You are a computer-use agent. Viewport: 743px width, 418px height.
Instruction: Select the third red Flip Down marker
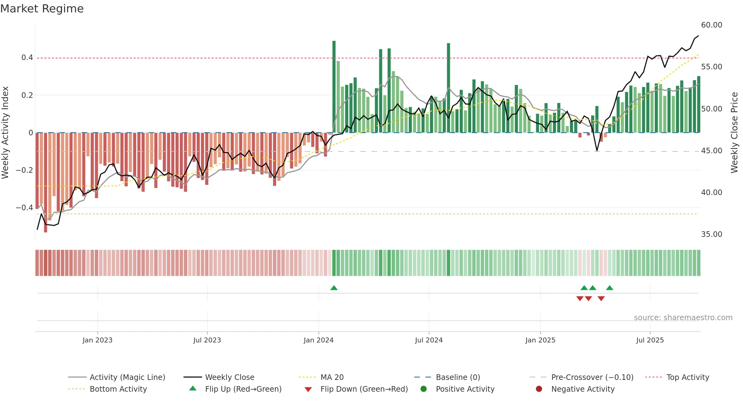[x=601, y=298]
